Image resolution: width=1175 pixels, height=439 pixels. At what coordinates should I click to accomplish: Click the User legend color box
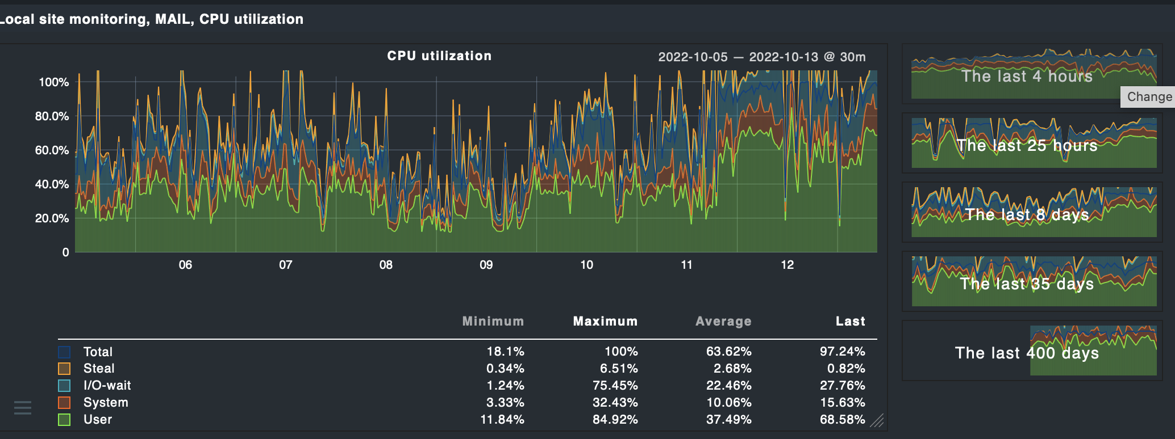pyautogui.click(x=64, y=420)
